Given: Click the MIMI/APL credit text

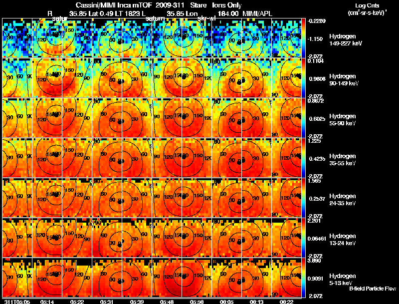Looking at the screenshot, I should pyautogui.click(x=257, y=14).
